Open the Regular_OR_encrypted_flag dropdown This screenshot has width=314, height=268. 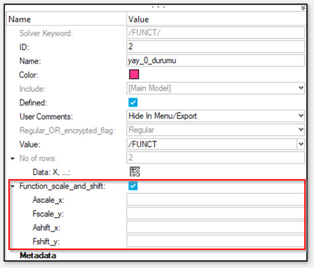[x=301, y=130]
